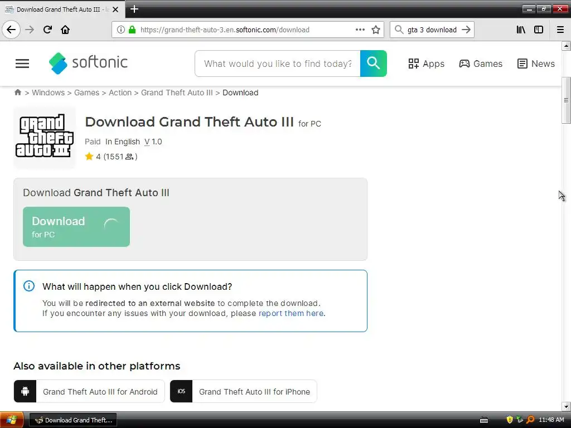Open the Firefox hamburger menu
Screen dimensions: 571x428
click(560, 30)
